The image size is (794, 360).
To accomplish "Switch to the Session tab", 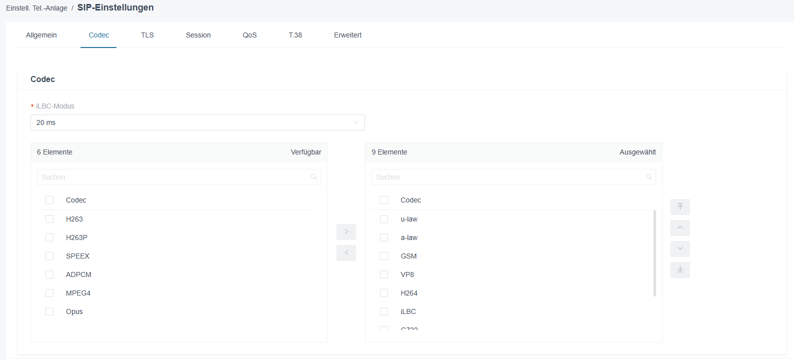I will (x=198, y=35).
